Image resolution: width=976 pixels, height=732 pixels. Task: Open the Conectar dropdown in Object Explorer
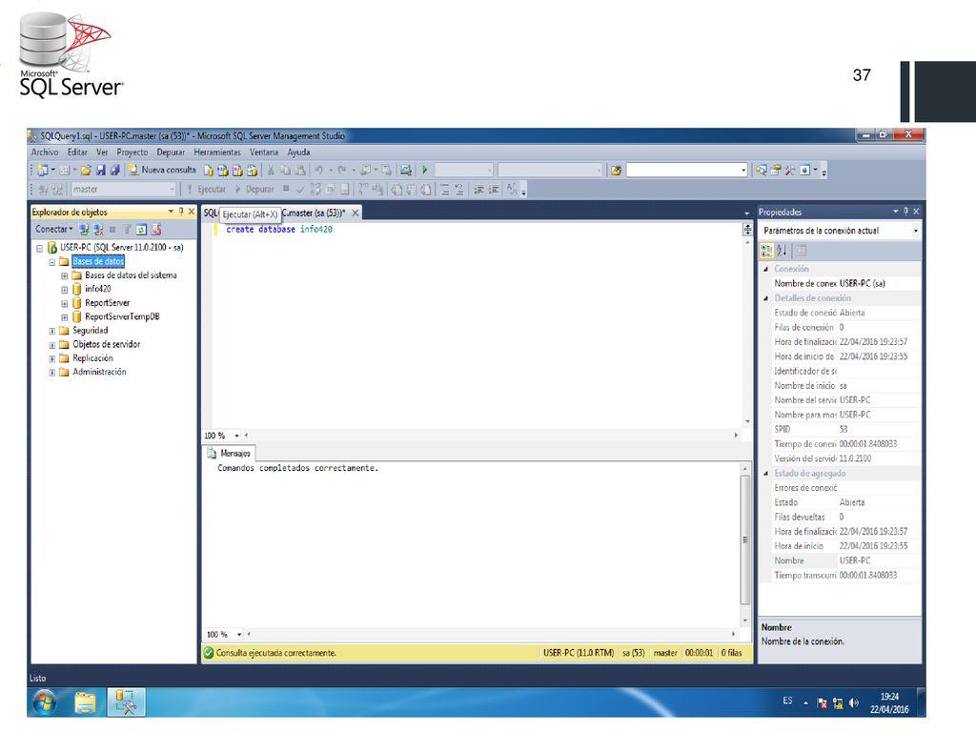coord(53,230)
